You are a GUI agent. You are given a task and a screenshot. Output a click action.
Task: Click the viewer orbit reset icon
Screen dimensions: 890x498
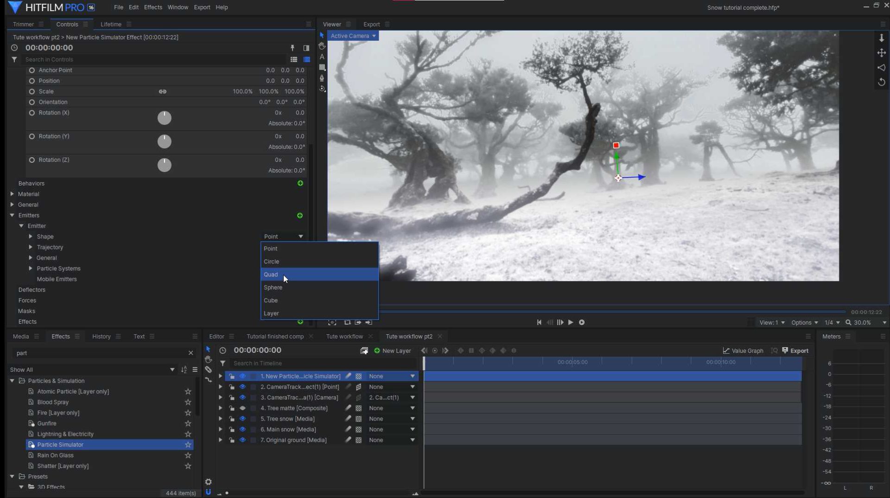pos(882,82)
